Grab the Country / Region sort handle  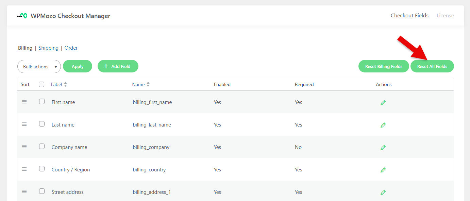[24, 169]
